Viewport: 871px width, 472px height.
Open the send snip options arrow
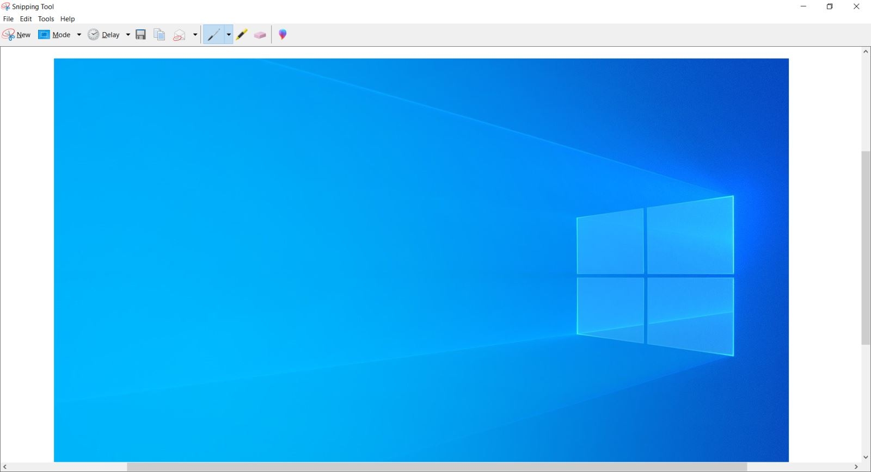tap(195, 35)
